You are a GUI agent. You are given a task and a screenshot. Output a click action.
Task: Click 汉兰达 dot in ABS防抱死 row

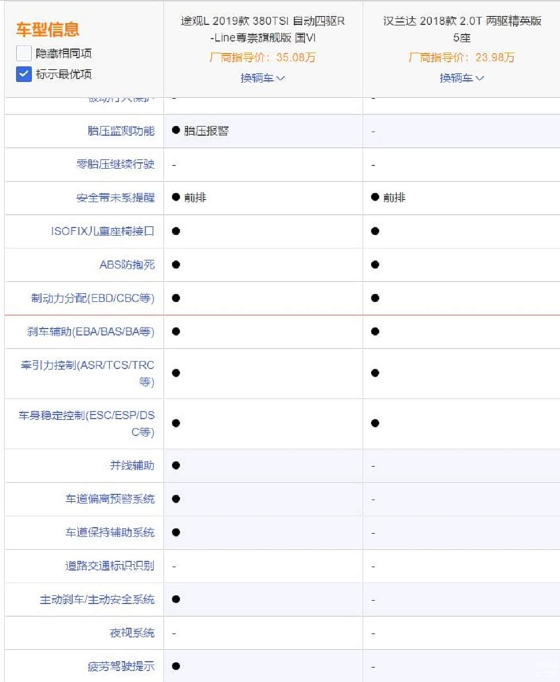375,264
